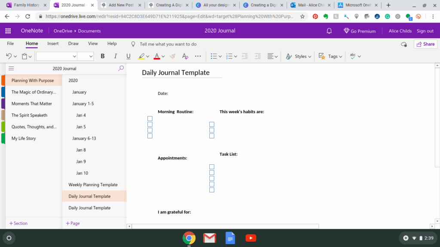
Task: Check the second Morning Routine checkbox
Action: [x=150, y=124]
